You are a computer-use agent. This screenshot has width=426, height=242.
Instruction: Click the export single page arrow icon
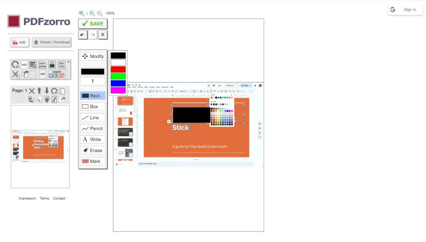62,99
